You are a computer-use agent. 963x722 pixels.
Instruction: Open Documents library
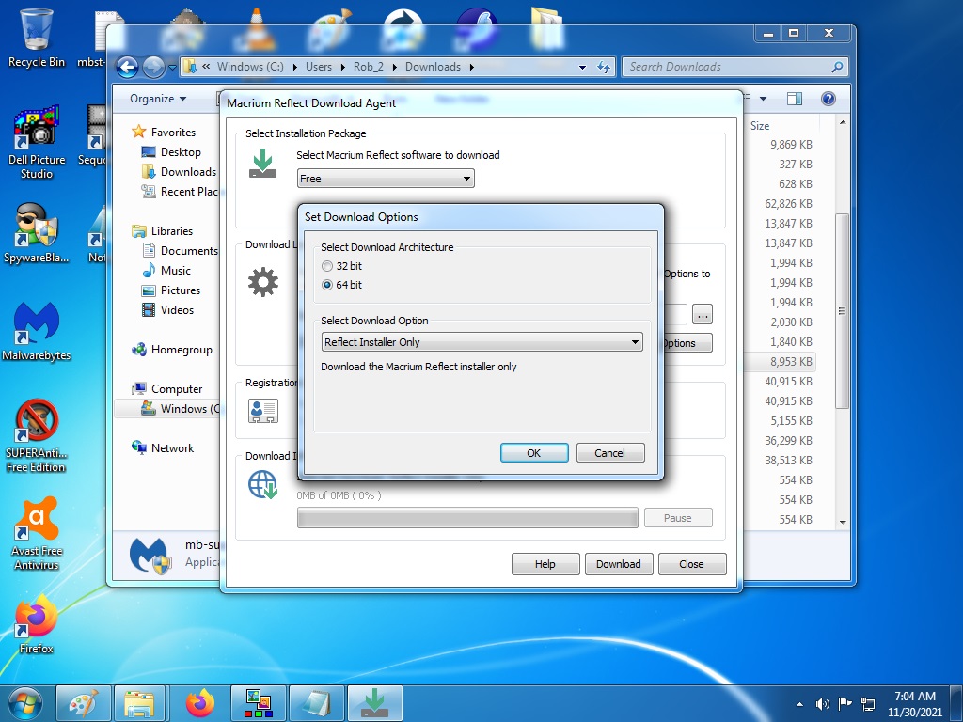(189, 250)
